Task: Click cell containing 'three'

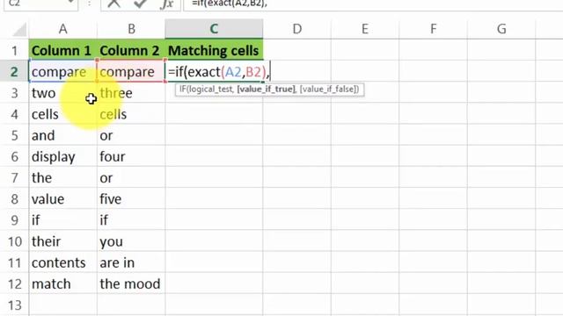Action: click(131, 93)
